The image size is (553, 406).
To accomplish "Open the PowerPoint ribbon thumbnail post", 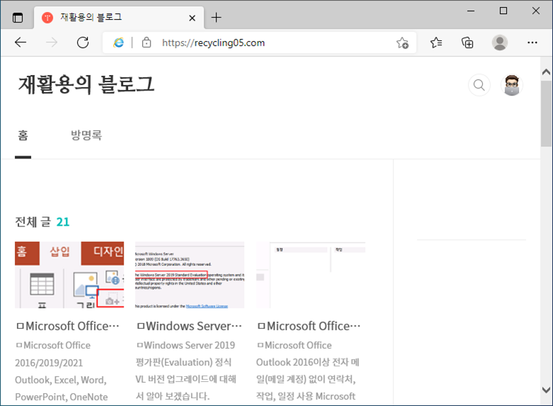I will [x=69, y=274].
